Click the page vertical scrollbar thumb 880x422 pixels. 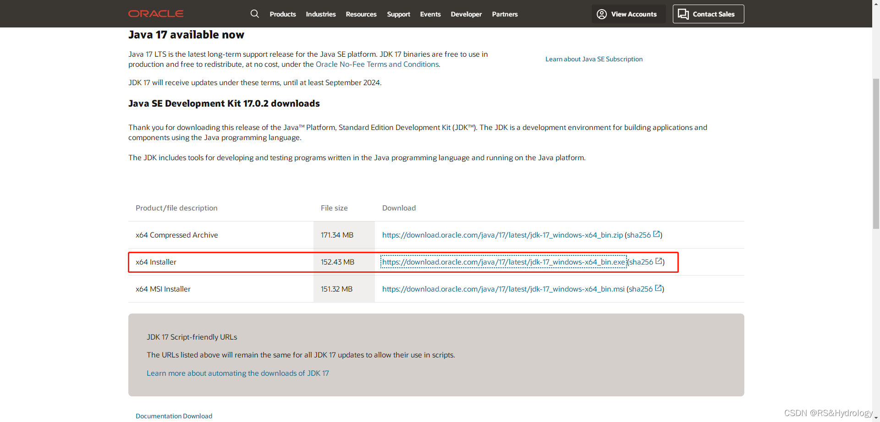click(876, 153)
